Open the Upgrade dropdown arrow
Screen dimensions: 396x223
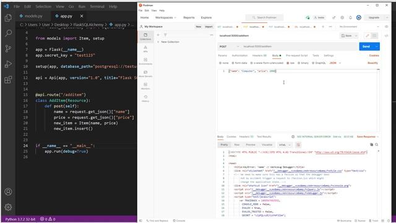[x=387, y=17]
